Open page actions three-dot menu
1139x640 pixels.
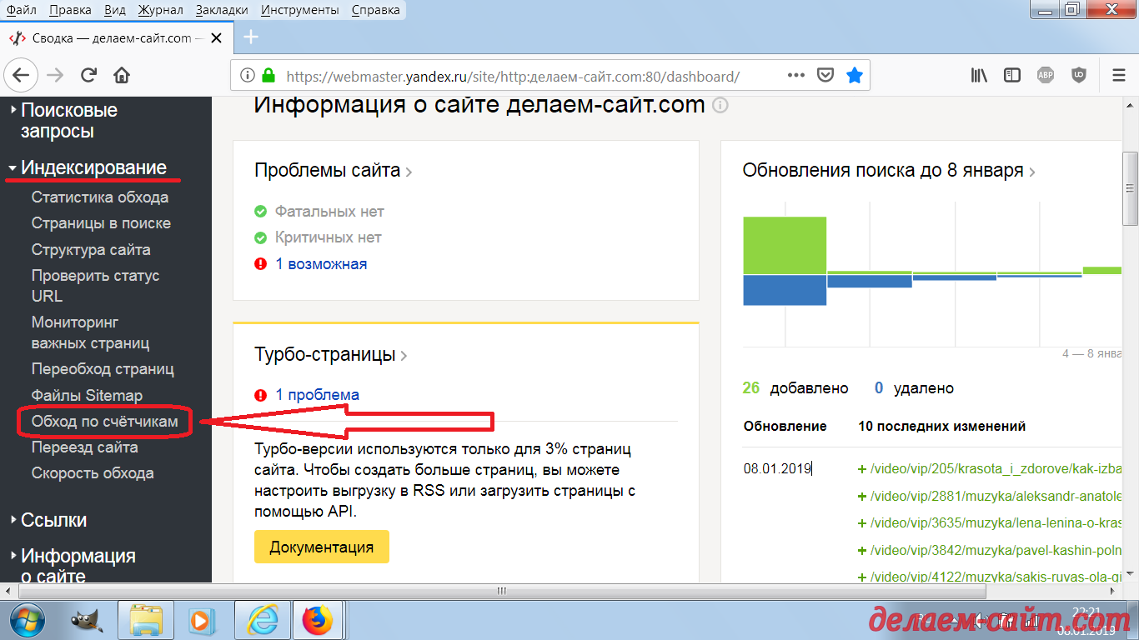[795, 75]
